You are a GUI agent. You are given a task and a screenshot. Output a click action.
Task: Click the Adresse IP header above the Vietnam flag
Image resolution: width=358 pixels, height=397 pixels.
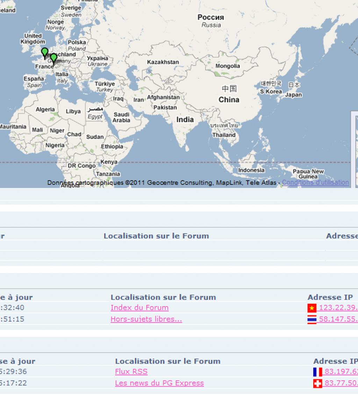(x=330, y=297)
